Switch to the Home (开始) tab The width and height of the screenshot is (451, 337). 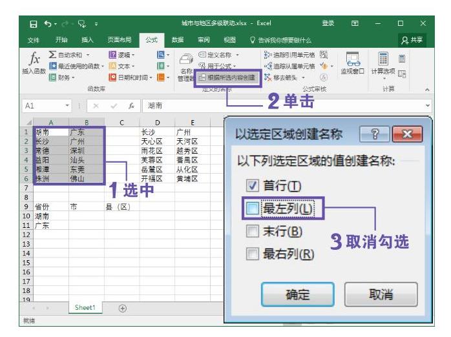pyautogui.click(x=61, y=40)
